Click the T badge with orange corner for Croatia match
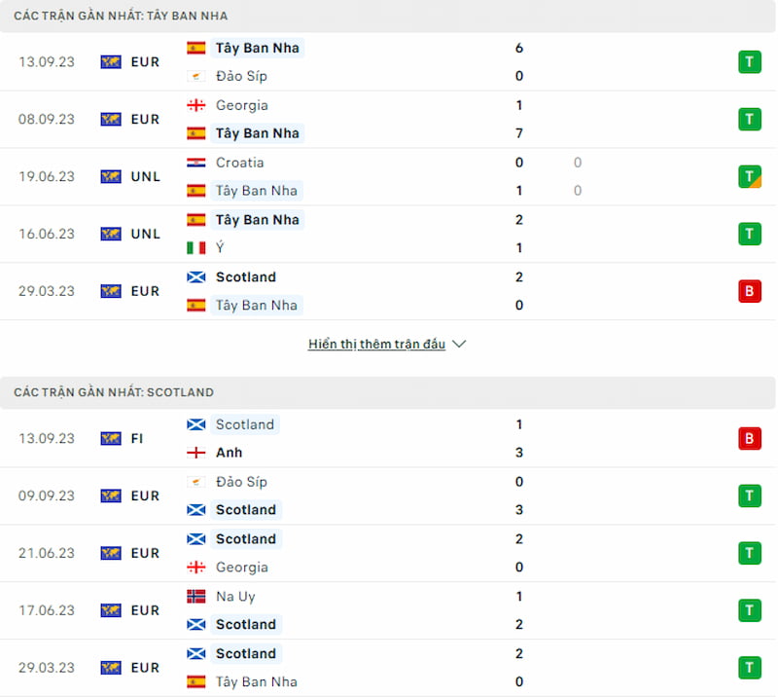The image size is (778, 697). coord(749,176)
